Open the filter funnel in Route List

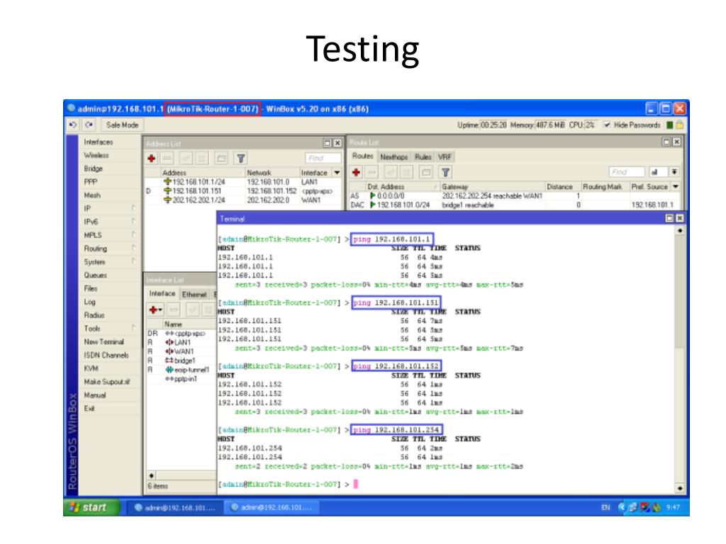tap(445, 173)
